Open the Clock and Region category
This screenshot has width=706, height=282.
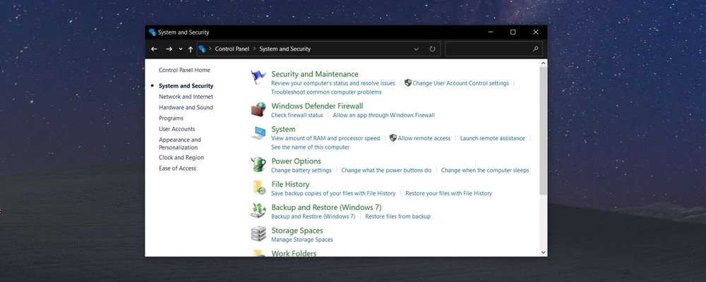point(181,157)
